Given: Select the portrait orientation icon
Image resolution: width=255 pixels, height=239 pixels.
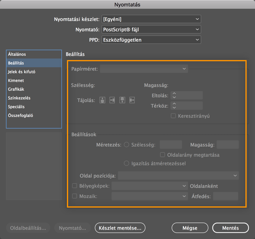Looking at the screenshot, I should tap(102, 100).
